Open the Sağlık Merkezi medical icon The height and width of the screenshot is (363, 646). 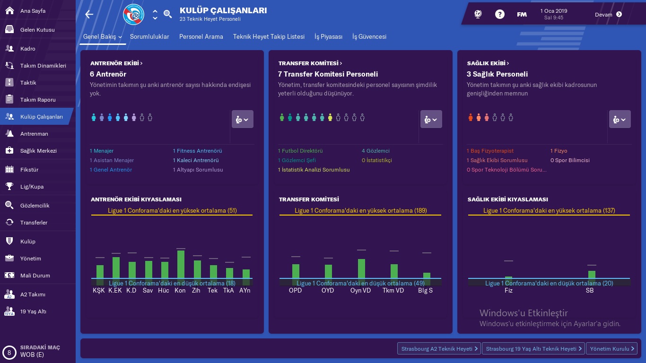pyautogui.click(x=9, y=150)
